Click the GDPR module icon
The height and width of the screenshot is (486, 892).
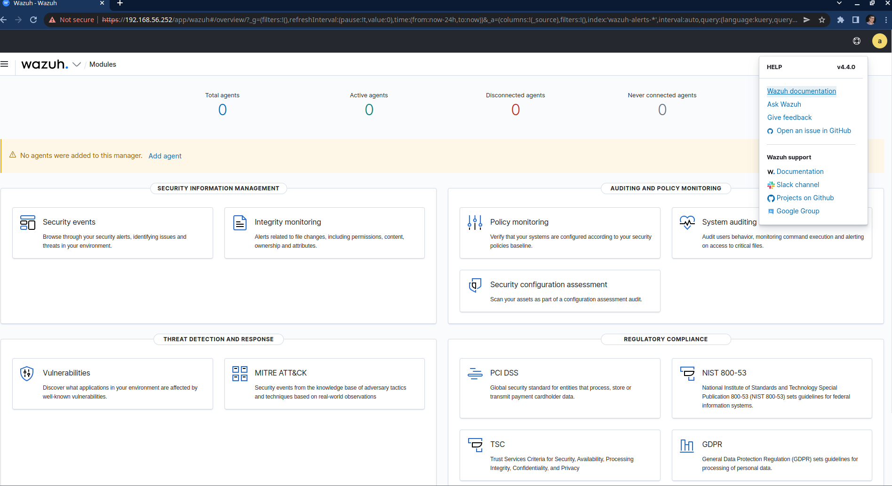click(687, 445)
